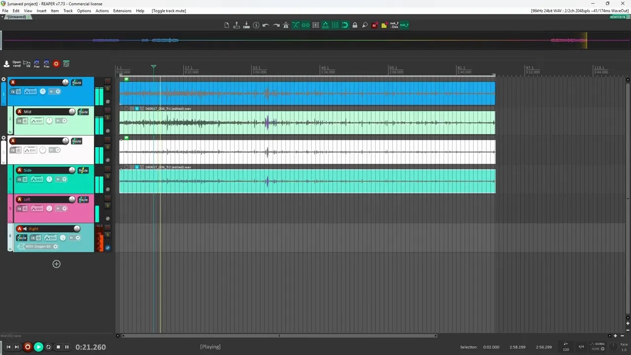
Task: Click the Route button on the Right track
Action: point(22,238)
